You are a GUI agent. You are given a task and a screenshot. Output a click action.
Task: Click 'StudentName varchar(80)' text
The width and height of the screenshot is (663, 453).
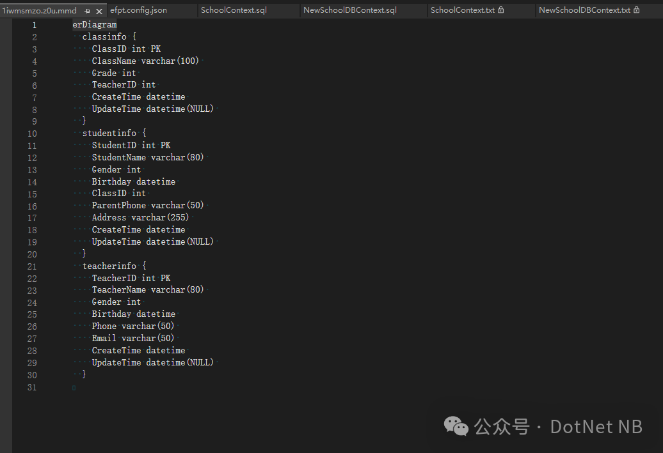pyautogui.click(x=148, y=157)
